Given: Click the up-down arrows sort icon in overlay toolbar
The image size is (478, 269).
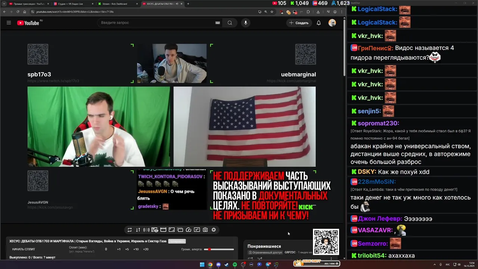Looking at the screenshot, I should 138,230.
